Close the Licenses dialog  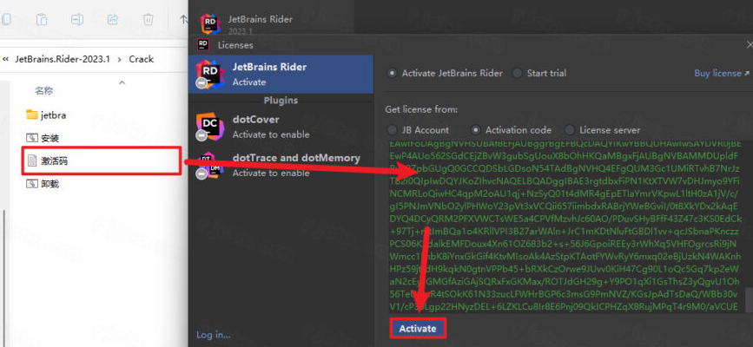tap(750, 44)
